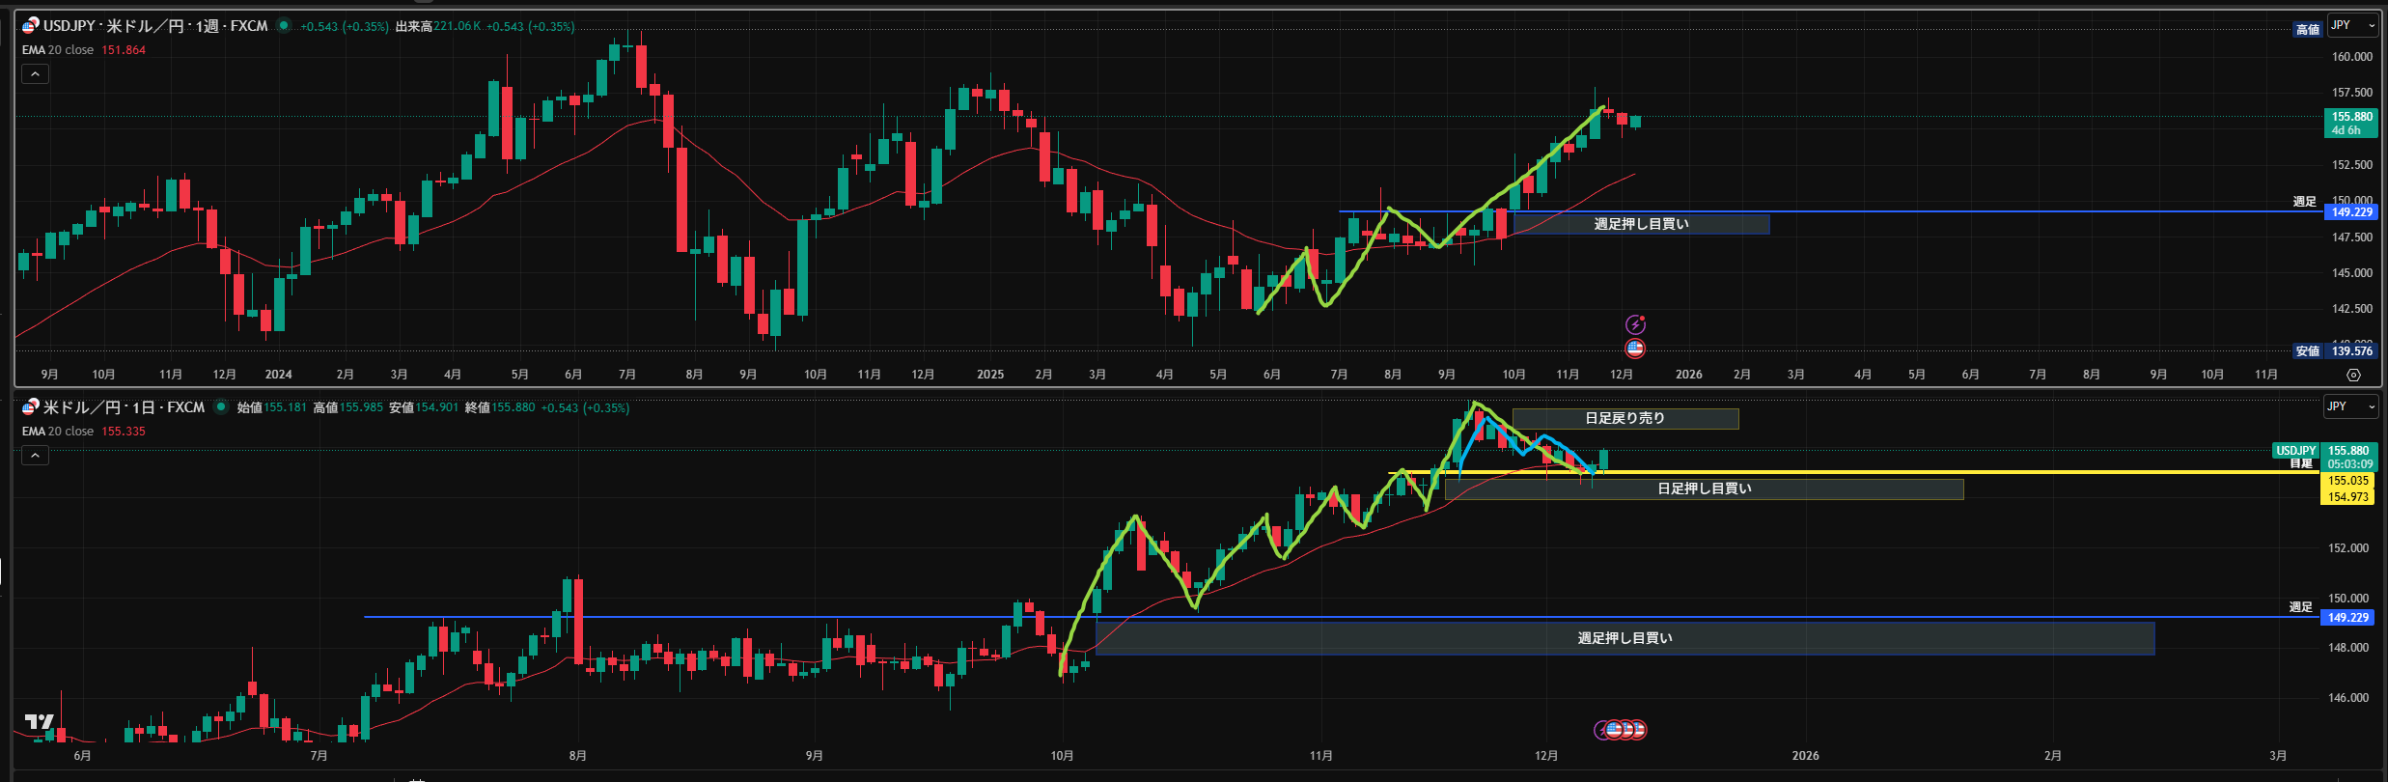
Task: Select the yellow horizontal line on daily chart
Action: coord(1930,472)
